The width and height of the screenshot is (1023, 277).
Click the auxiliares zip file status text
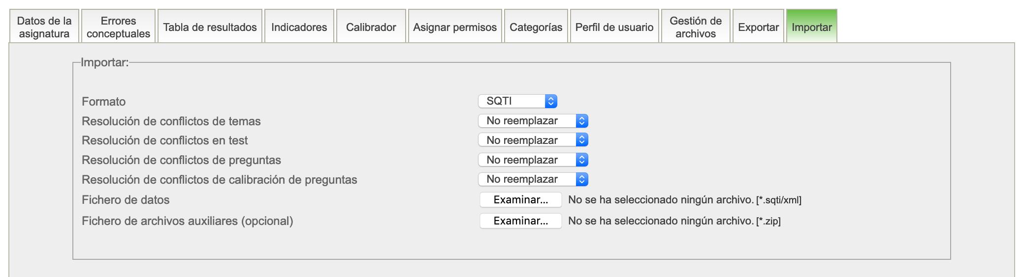[661, 221]
